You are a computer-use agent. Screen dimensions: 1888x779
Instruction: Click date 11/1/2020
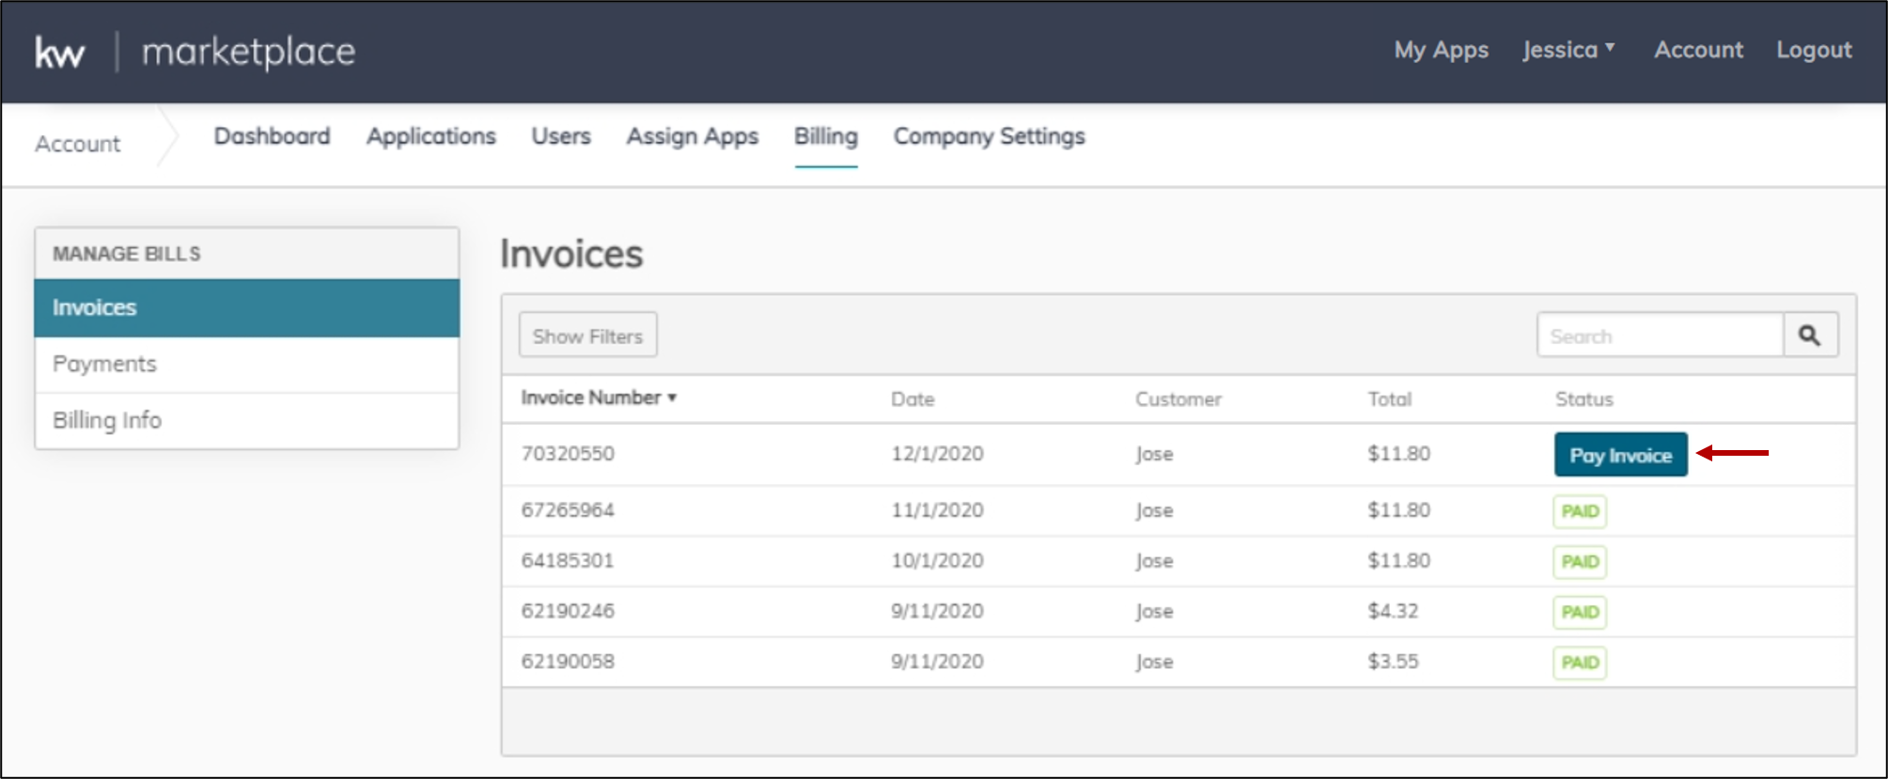click(937, 510)
